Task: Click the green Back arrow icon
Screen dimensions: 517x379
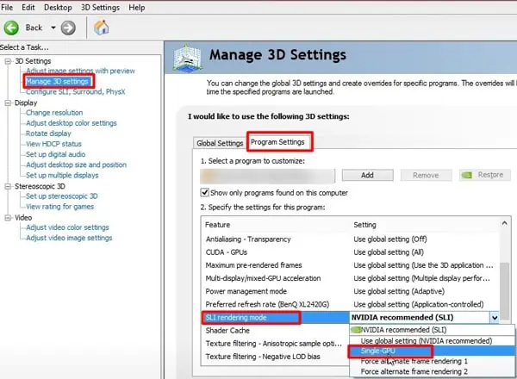Action: 13,28
